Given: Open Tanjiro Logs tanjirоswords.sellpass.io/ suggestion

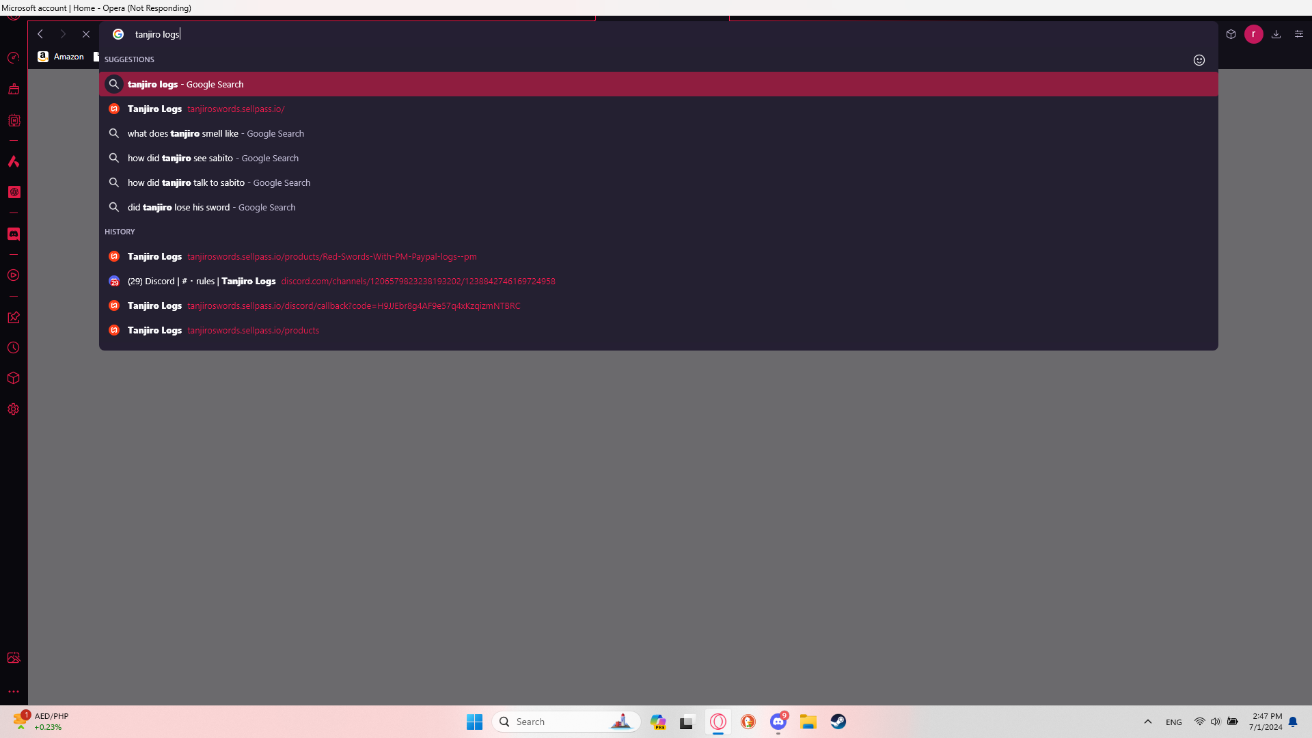Looking at the screenshot, I should (659, 109).
